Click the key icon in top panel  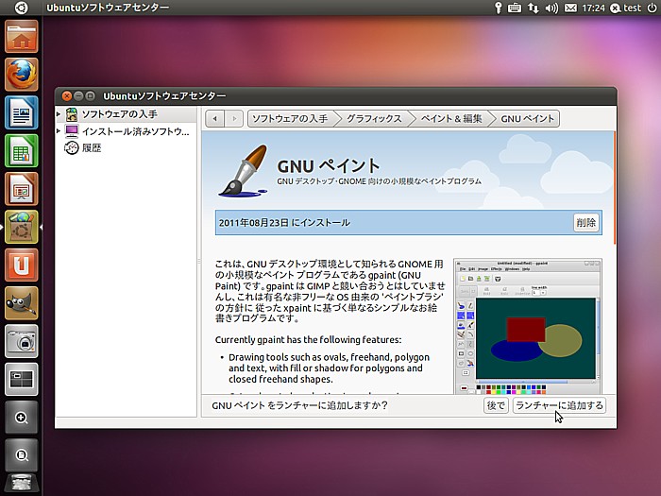pyautogui.click(x=499, y=8)
